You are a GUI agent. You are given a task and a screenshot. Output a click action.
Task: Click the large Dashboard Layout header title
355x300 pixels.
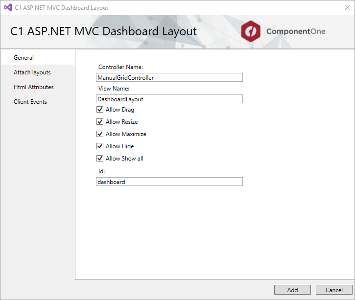click(x=103, y=31)
